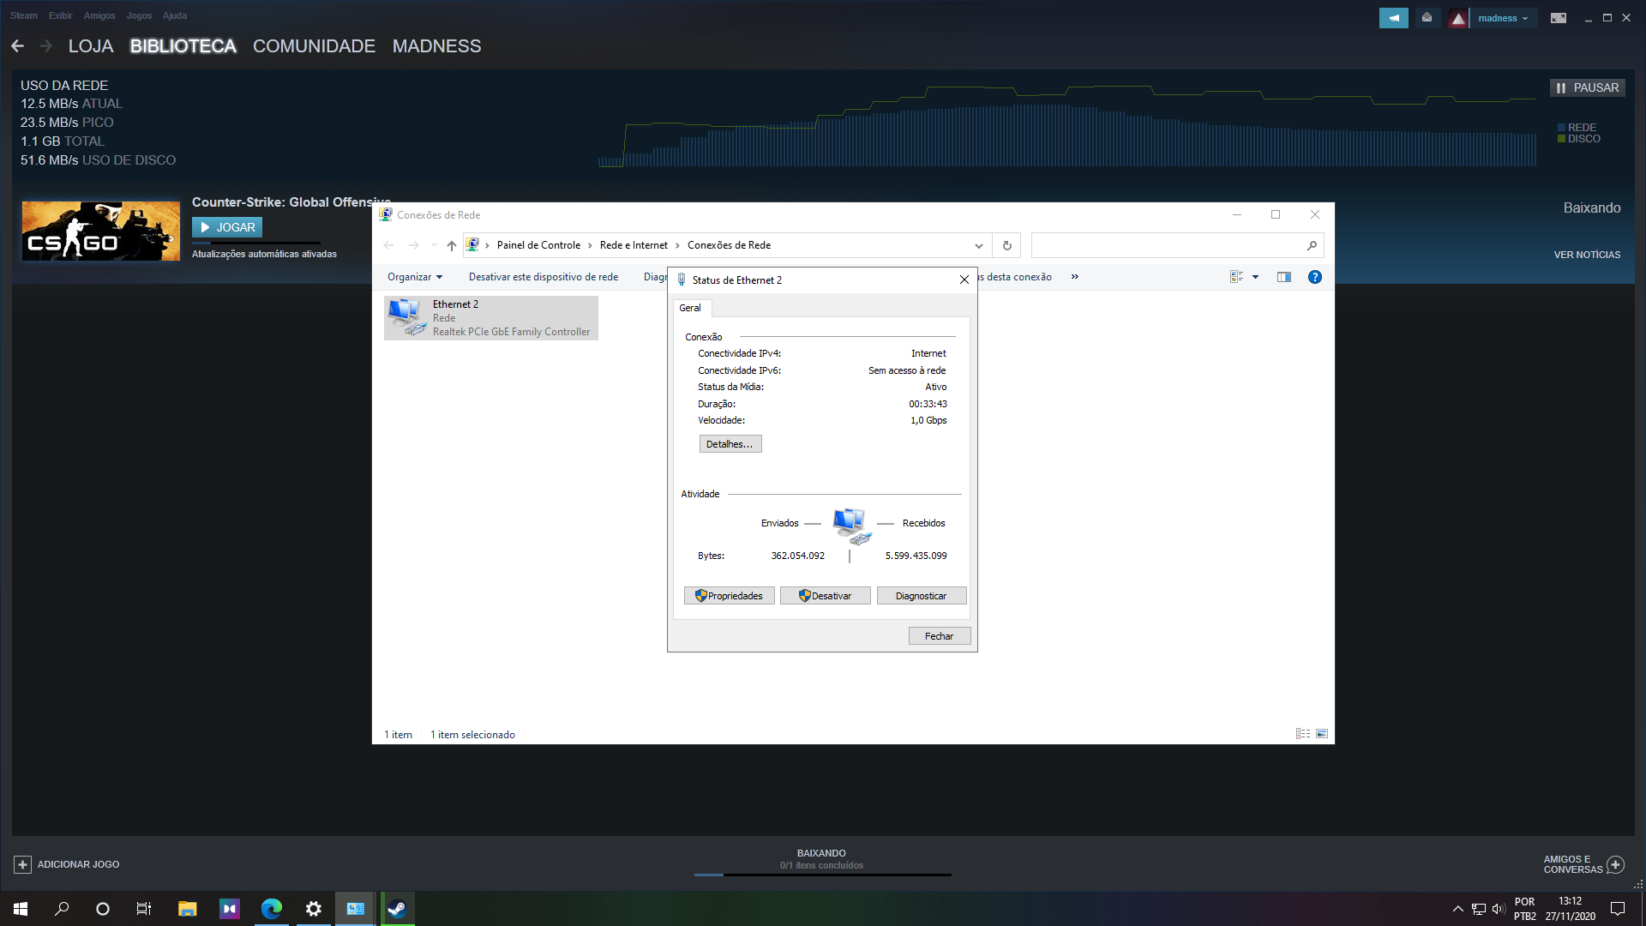The height and width of the screenshot is (926, 1646).
Task: Open Cortana circle on taskbar
Action: [103, 909]
